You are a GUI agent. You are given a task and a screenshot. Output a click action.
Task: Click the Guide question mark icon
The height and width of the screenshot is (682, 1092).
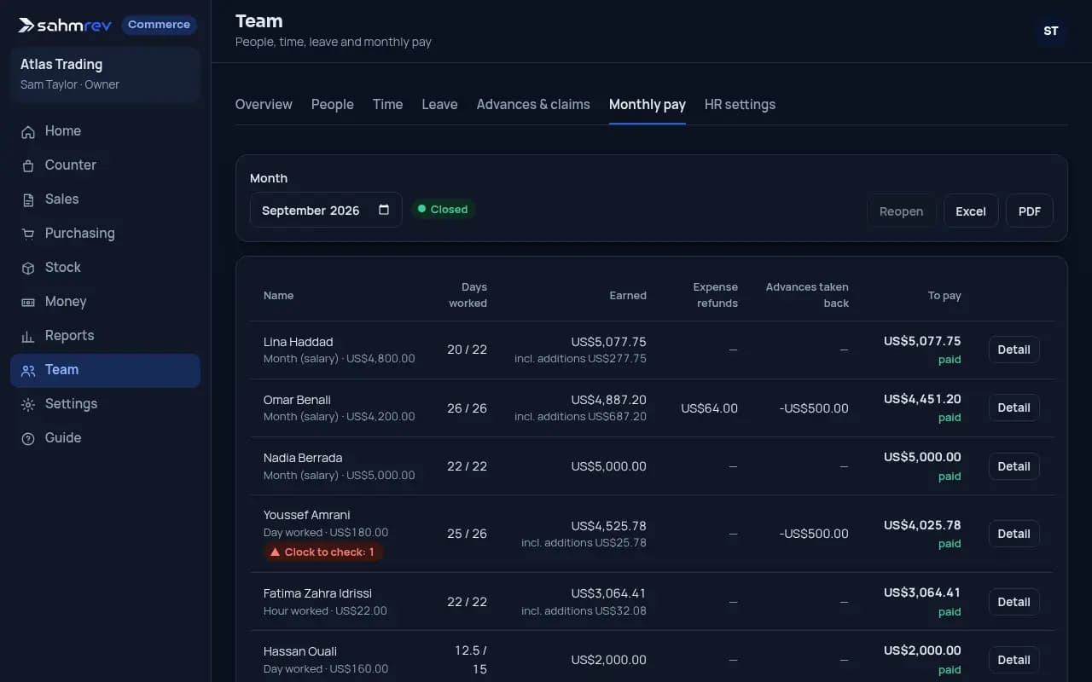pyautogui.click(x=28, y=438)
